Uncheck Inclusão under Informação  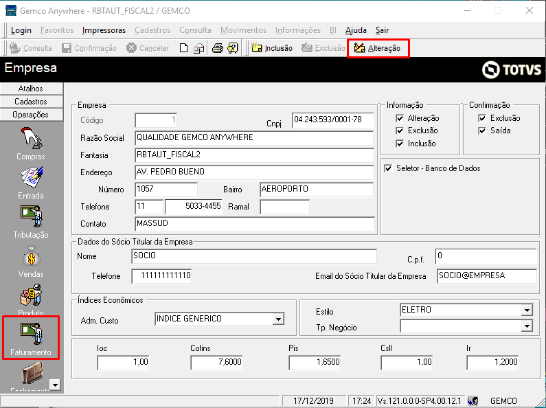pyautogui.click(x=400, y=144)
